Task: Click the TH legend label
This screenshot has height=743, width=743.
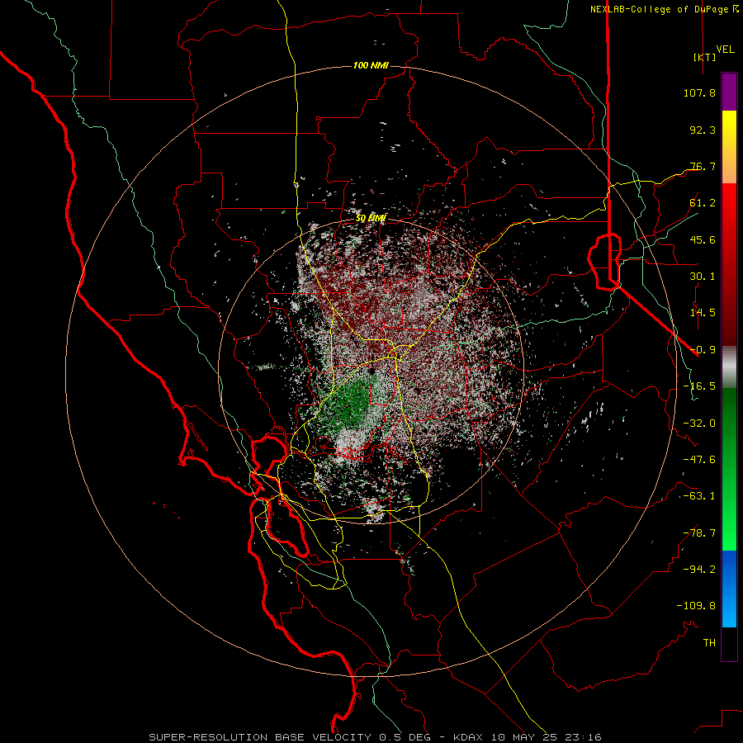Action: point(709,643)
